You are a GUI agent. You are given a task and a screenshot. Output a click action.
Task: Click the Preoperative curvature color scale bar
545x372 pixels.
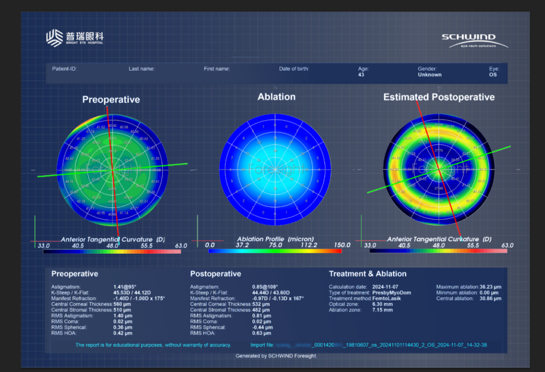click(x=112, y=252)
